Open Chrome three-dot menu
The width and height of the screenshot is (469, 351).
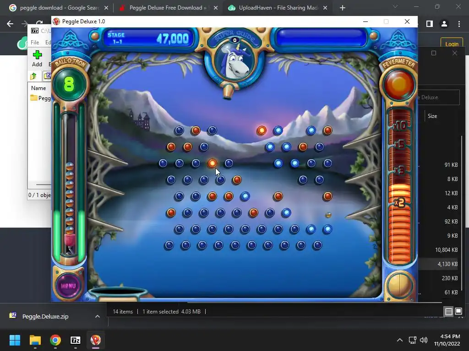coord(459,24)
